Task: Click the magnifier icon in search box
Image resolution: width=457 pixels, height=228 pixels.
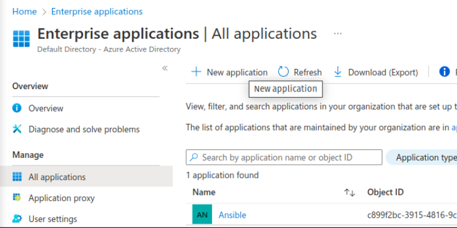Action: coord(194,157)
